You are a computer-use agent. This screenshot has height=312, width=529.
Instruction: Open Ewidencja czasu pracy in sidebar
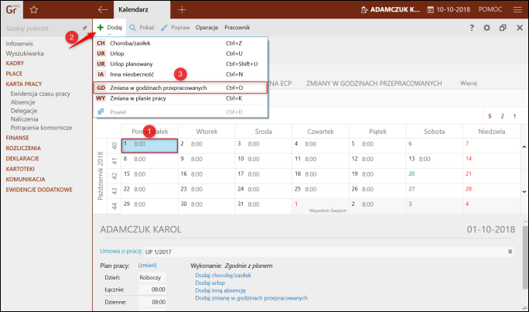coord(40,94)
